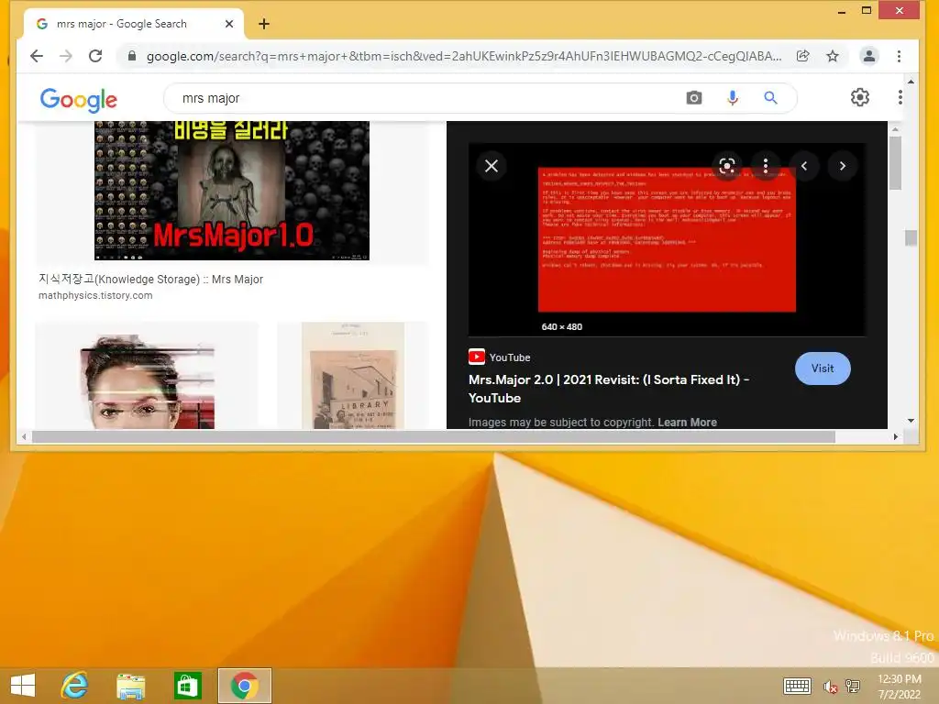939x704 pixels.
Task: Show the next image in preview
Action: click(843, 166)
